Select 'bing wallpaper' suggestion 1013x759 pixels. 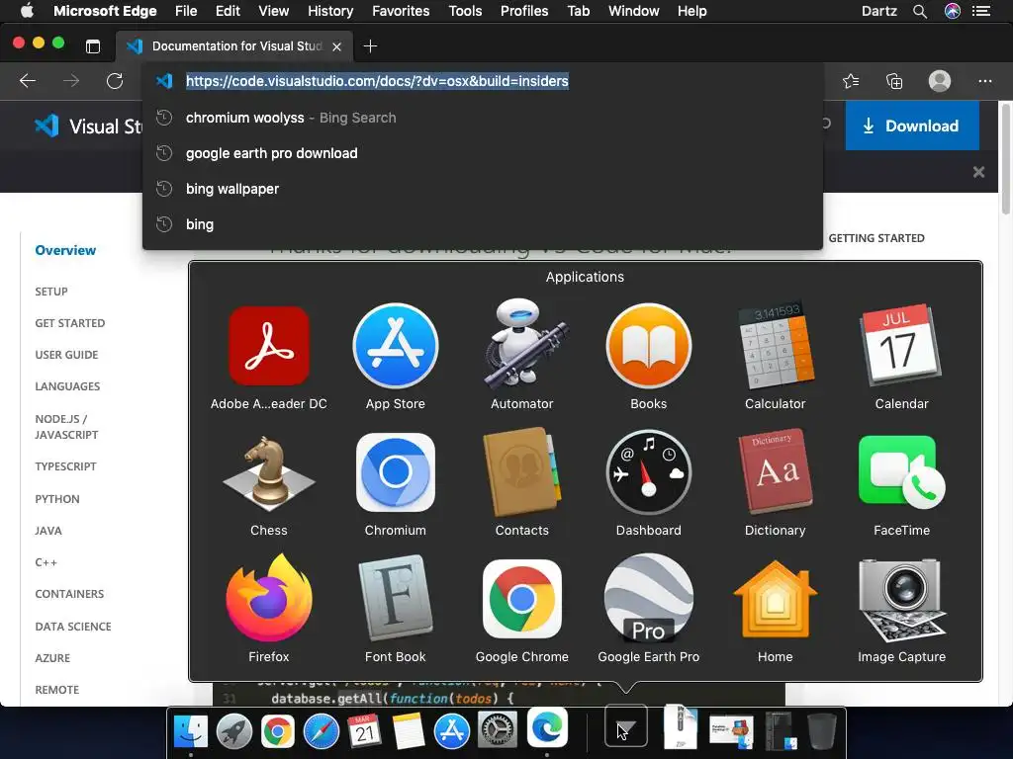483,189
